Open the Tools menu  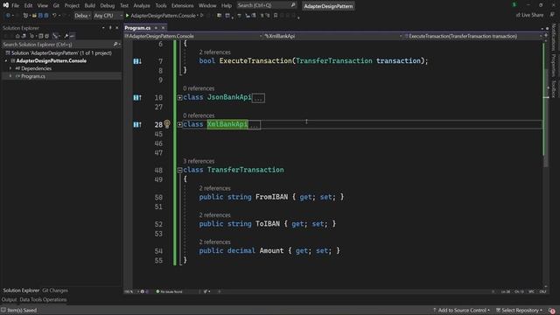pos(161,5)
